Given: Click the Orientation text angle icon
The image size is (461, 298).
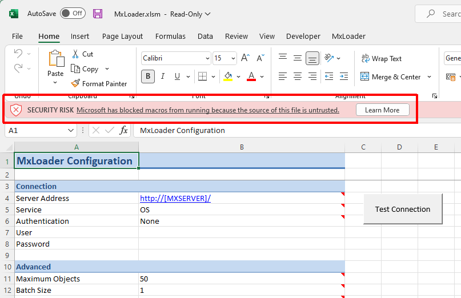Looking at the screenshot, I should [329, 58].
